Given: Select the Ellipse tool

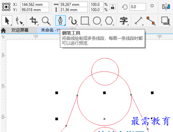Looking at the screenshot, I should [97, 21].
